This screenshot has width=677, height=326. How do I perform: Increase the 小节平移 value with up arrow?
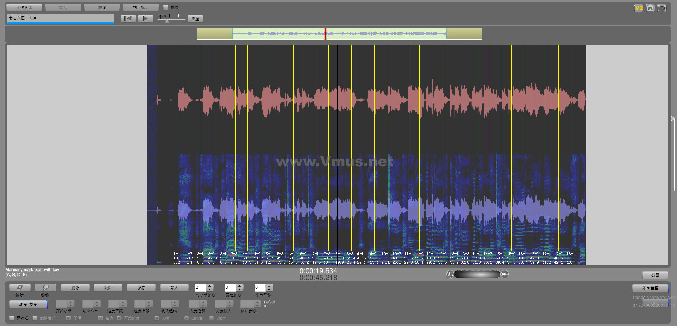coord(269,286)
